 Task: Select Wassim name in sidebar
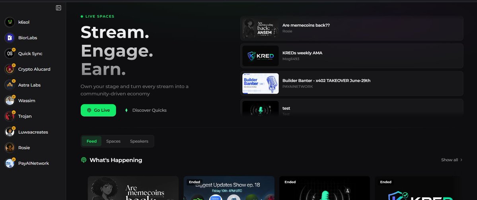pyautogui.click(x=27, y=100)
